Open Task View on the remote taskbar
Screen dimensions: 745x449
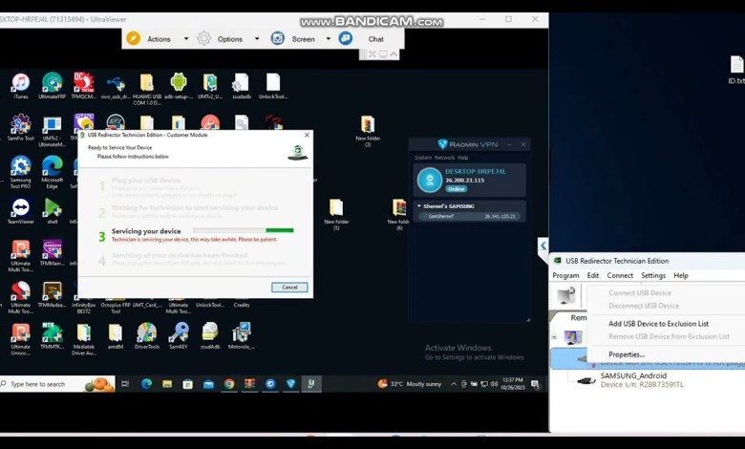point(125,384)
